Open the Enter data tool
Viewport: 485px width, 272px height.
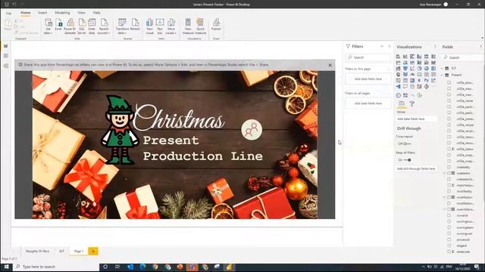[x=92, y=26]
